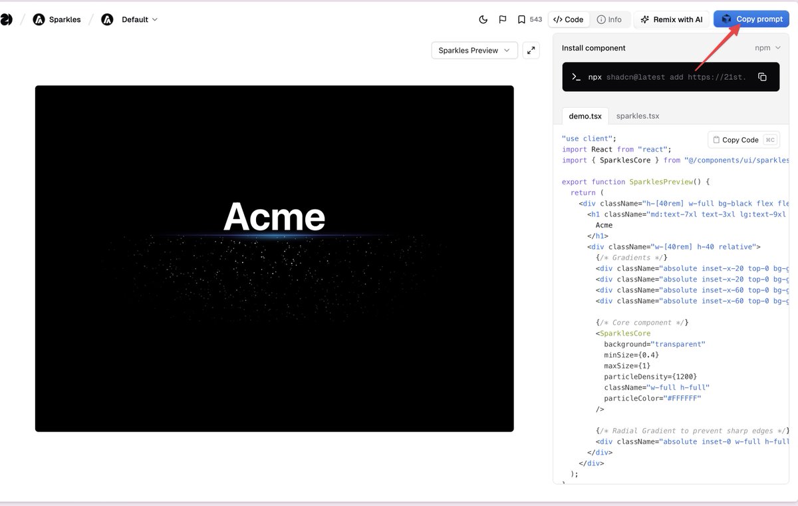The width and height of the screenshot is (798, 506).
Task: Click the Sparkles breadcrumb link
Action: pyautogui.click(x=65, y=19)
